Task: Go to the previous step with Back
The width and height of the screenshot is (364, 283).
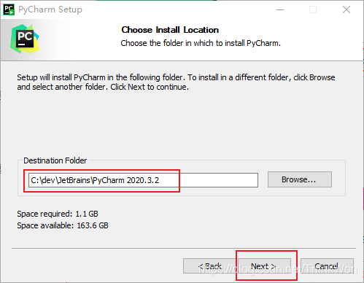Action: pyautogui.click(x=209, y=266)
